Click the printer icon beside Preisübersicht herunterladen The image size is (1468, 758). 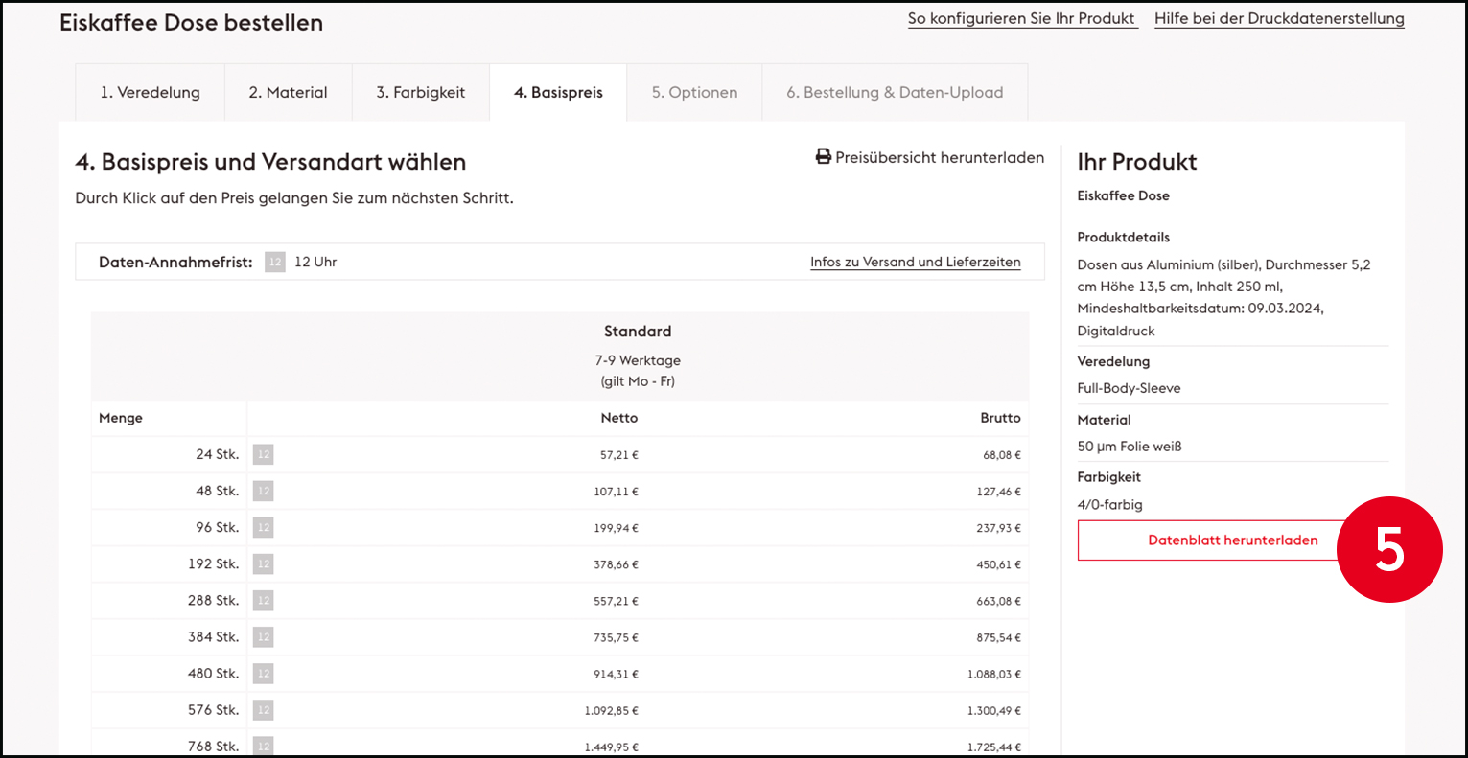[823, 157]
